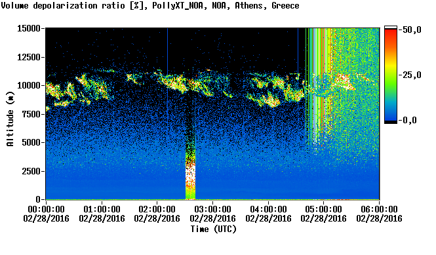Screen dimensions: 436x255
Task: Click the 04:00:00 time tick label
Action: click(x=268, y=209)
